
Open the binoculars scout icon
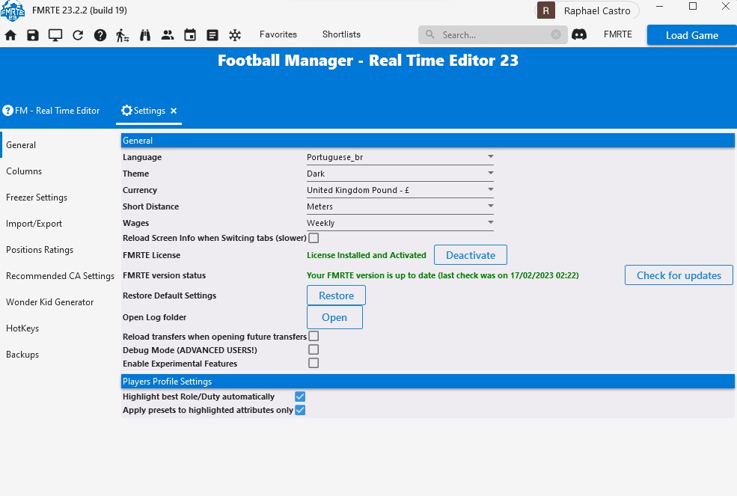tap(145, 35)
